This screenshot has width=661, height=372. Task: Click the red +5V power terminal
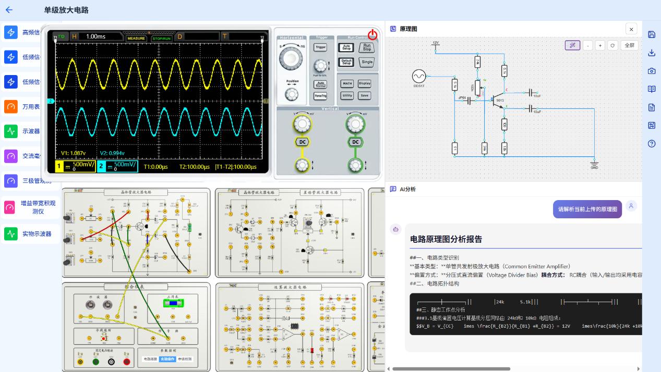point(126,362)
